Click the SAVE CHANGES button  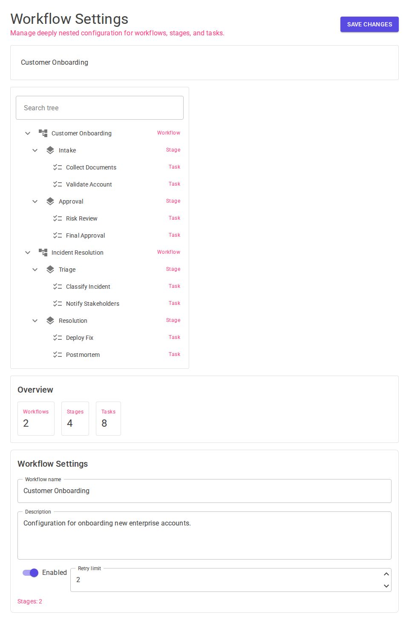(369, 24)
